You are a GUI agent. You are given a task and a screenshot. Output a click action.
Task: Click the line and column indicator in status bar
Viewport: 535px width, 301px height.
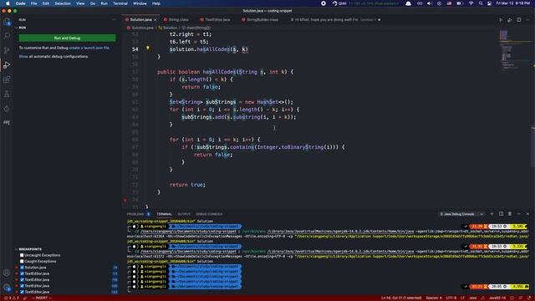(401, 298)
